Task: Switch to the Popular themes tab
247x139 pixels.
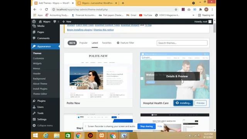Action: coord(83,43)
